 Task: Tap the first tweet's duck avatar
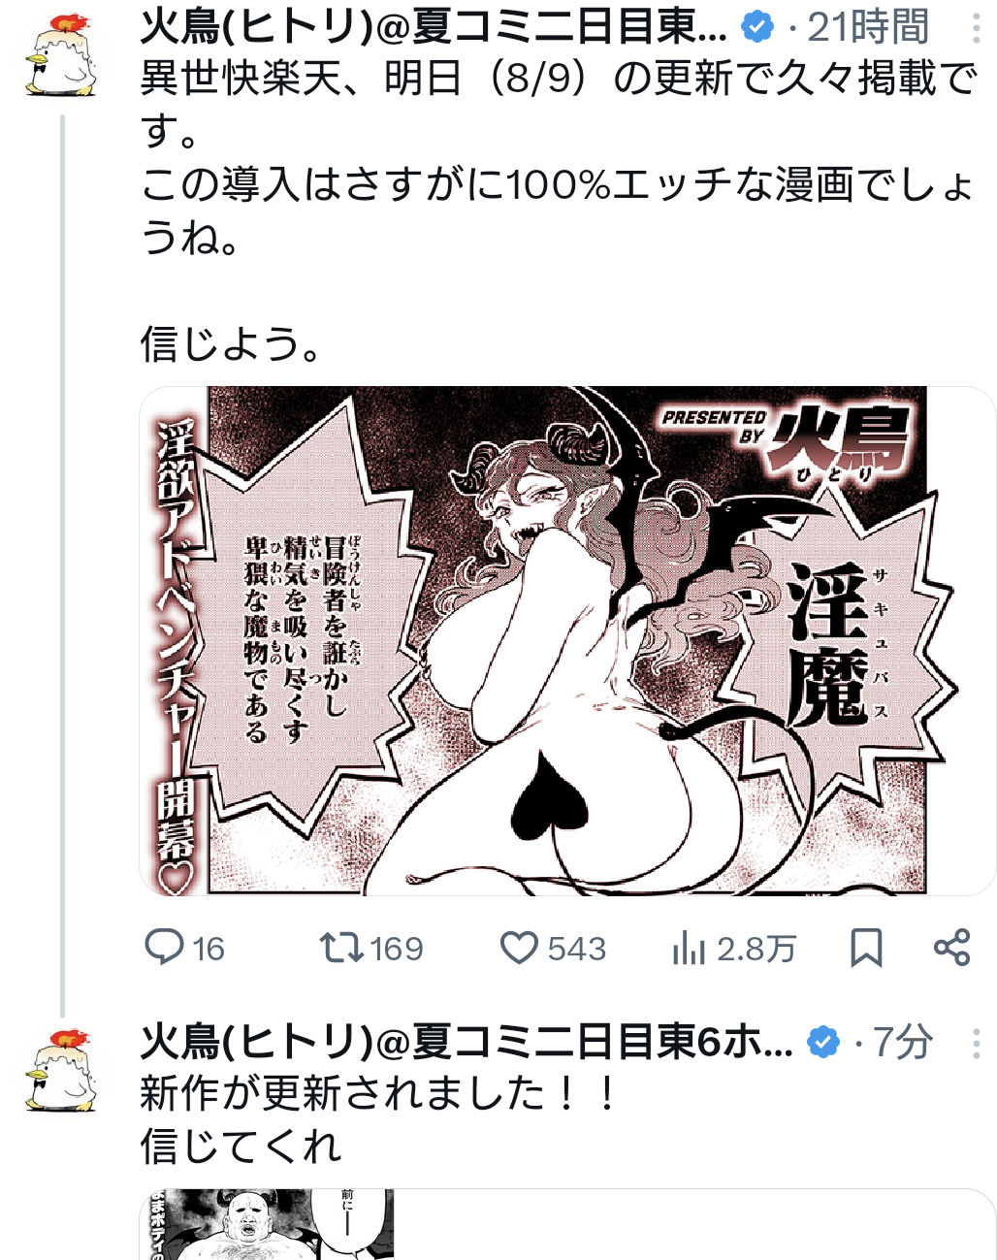click(x=61, y=54)
